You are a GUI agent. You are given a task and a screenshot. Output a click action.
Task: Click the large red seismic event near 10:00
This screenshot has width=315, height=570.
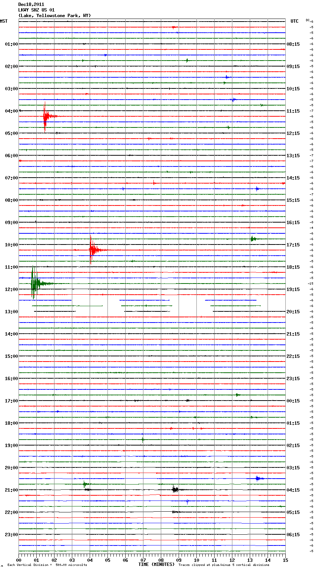(x=93, y=250)
